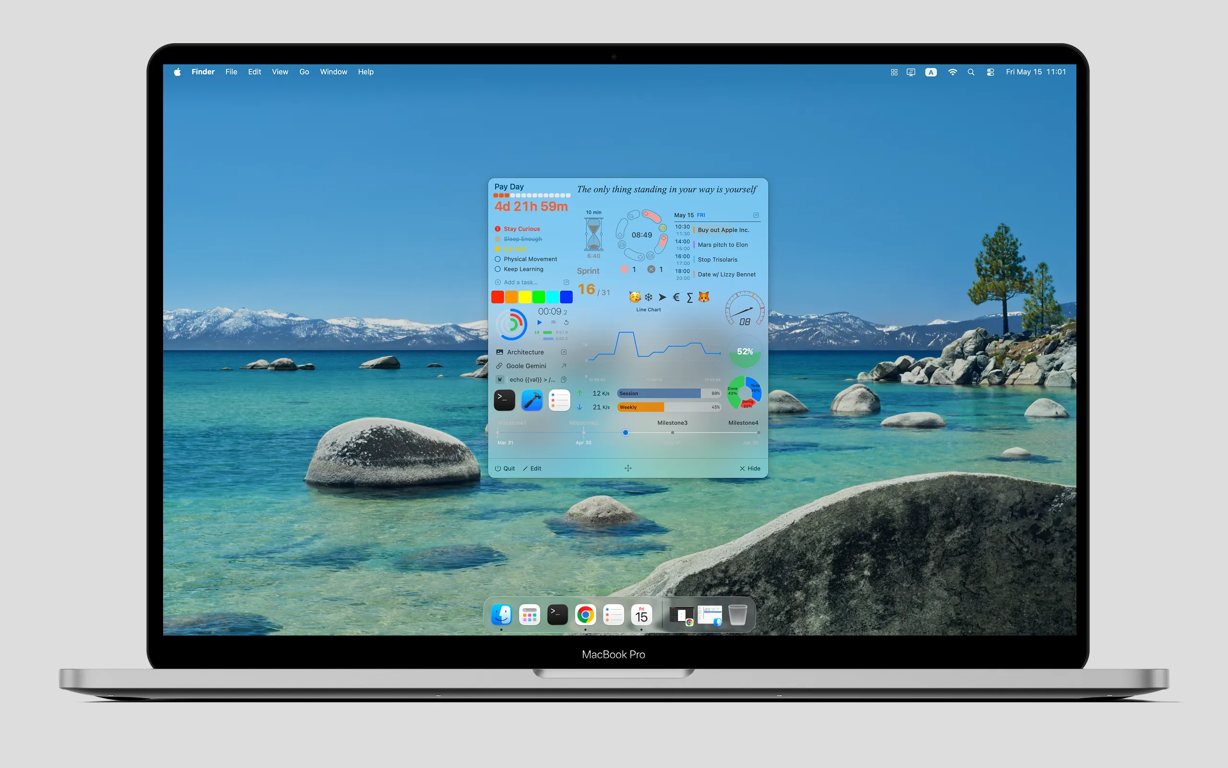Select the cyan color swatch
The width and height of the screenshot is (1228, 768).
[553, 297]
